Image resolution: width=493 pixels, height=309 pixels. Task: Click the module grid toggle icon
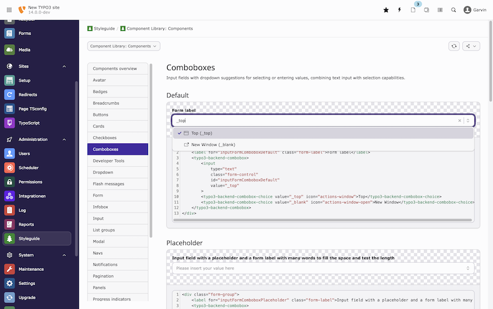pyautogui.click(x=9, y=10)
